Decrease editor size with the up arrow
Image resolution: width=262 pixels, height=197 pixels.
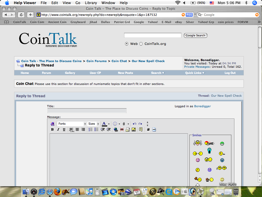coord(147,122)
